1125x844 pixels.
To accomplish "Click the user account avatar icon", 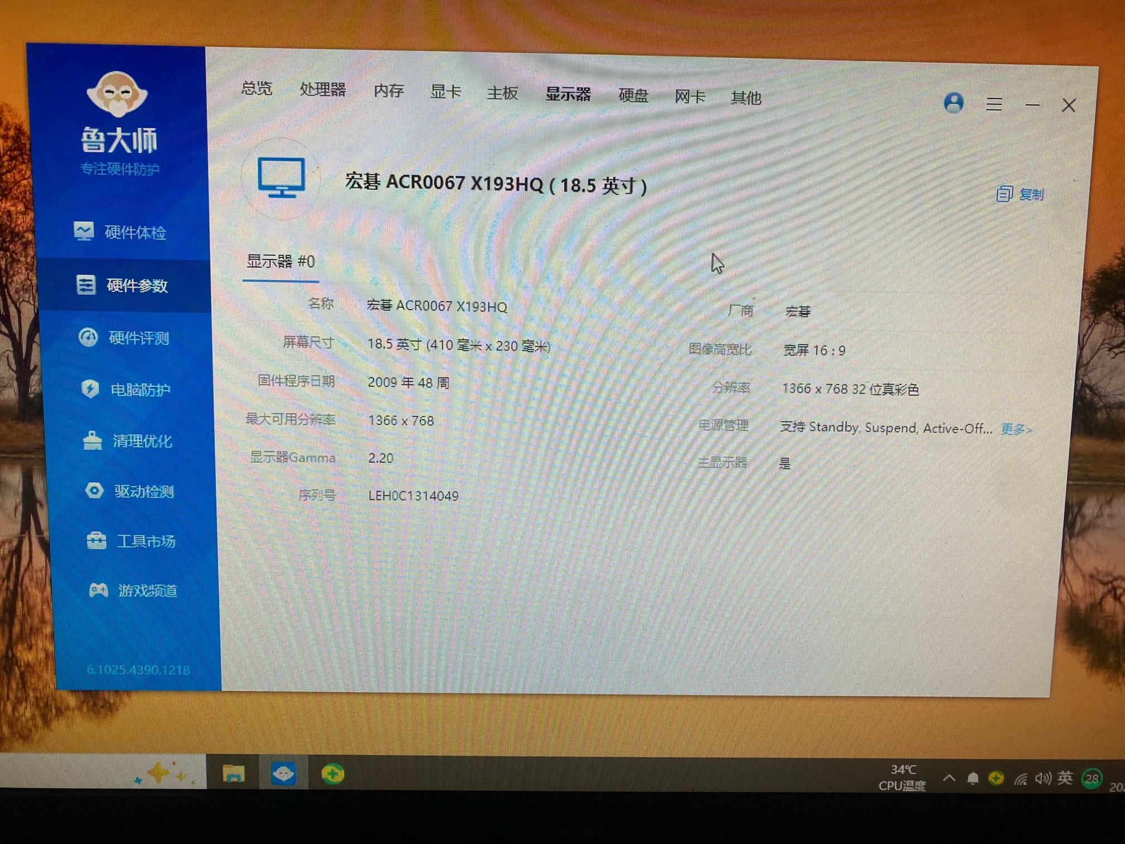I will (954, 103).
